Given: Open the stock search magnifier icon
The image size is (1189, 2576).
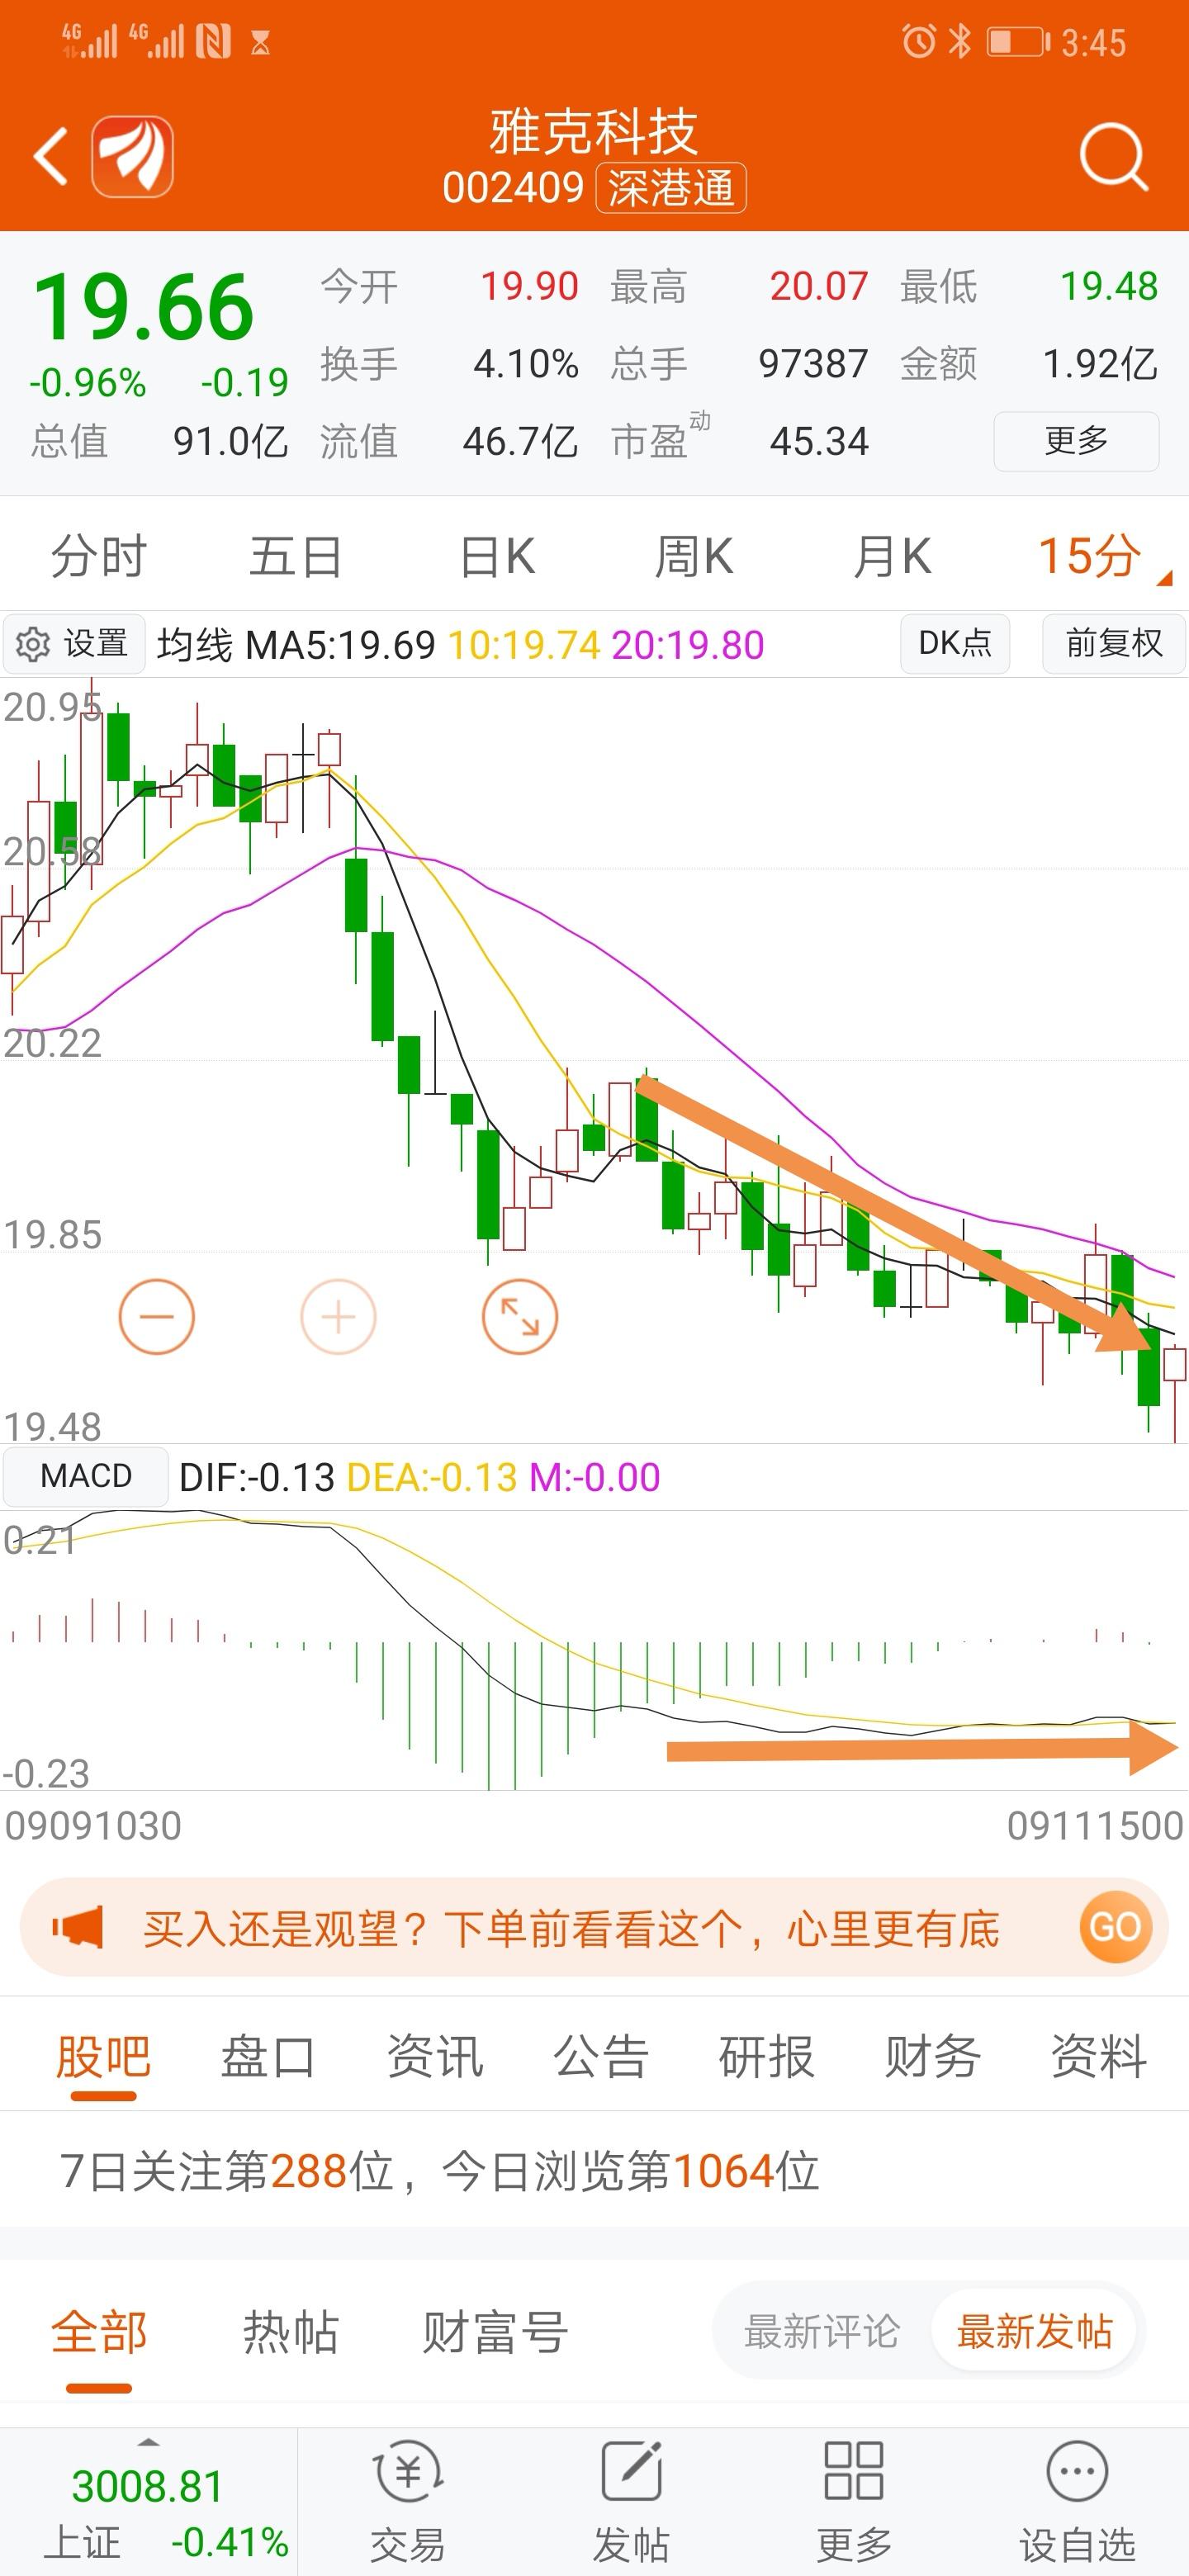Looking at the screenshot, I should [x=1113, y=157].
